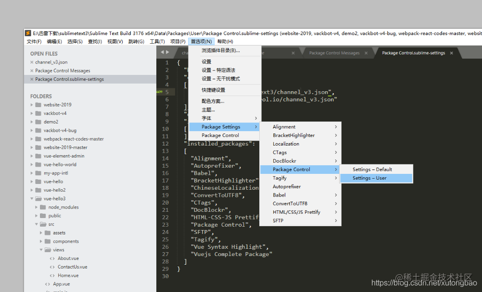Image resolution: width=482 pixels, height=292 pixels.
Task: Open the CTags package submenu
Action: coord(300,152)
